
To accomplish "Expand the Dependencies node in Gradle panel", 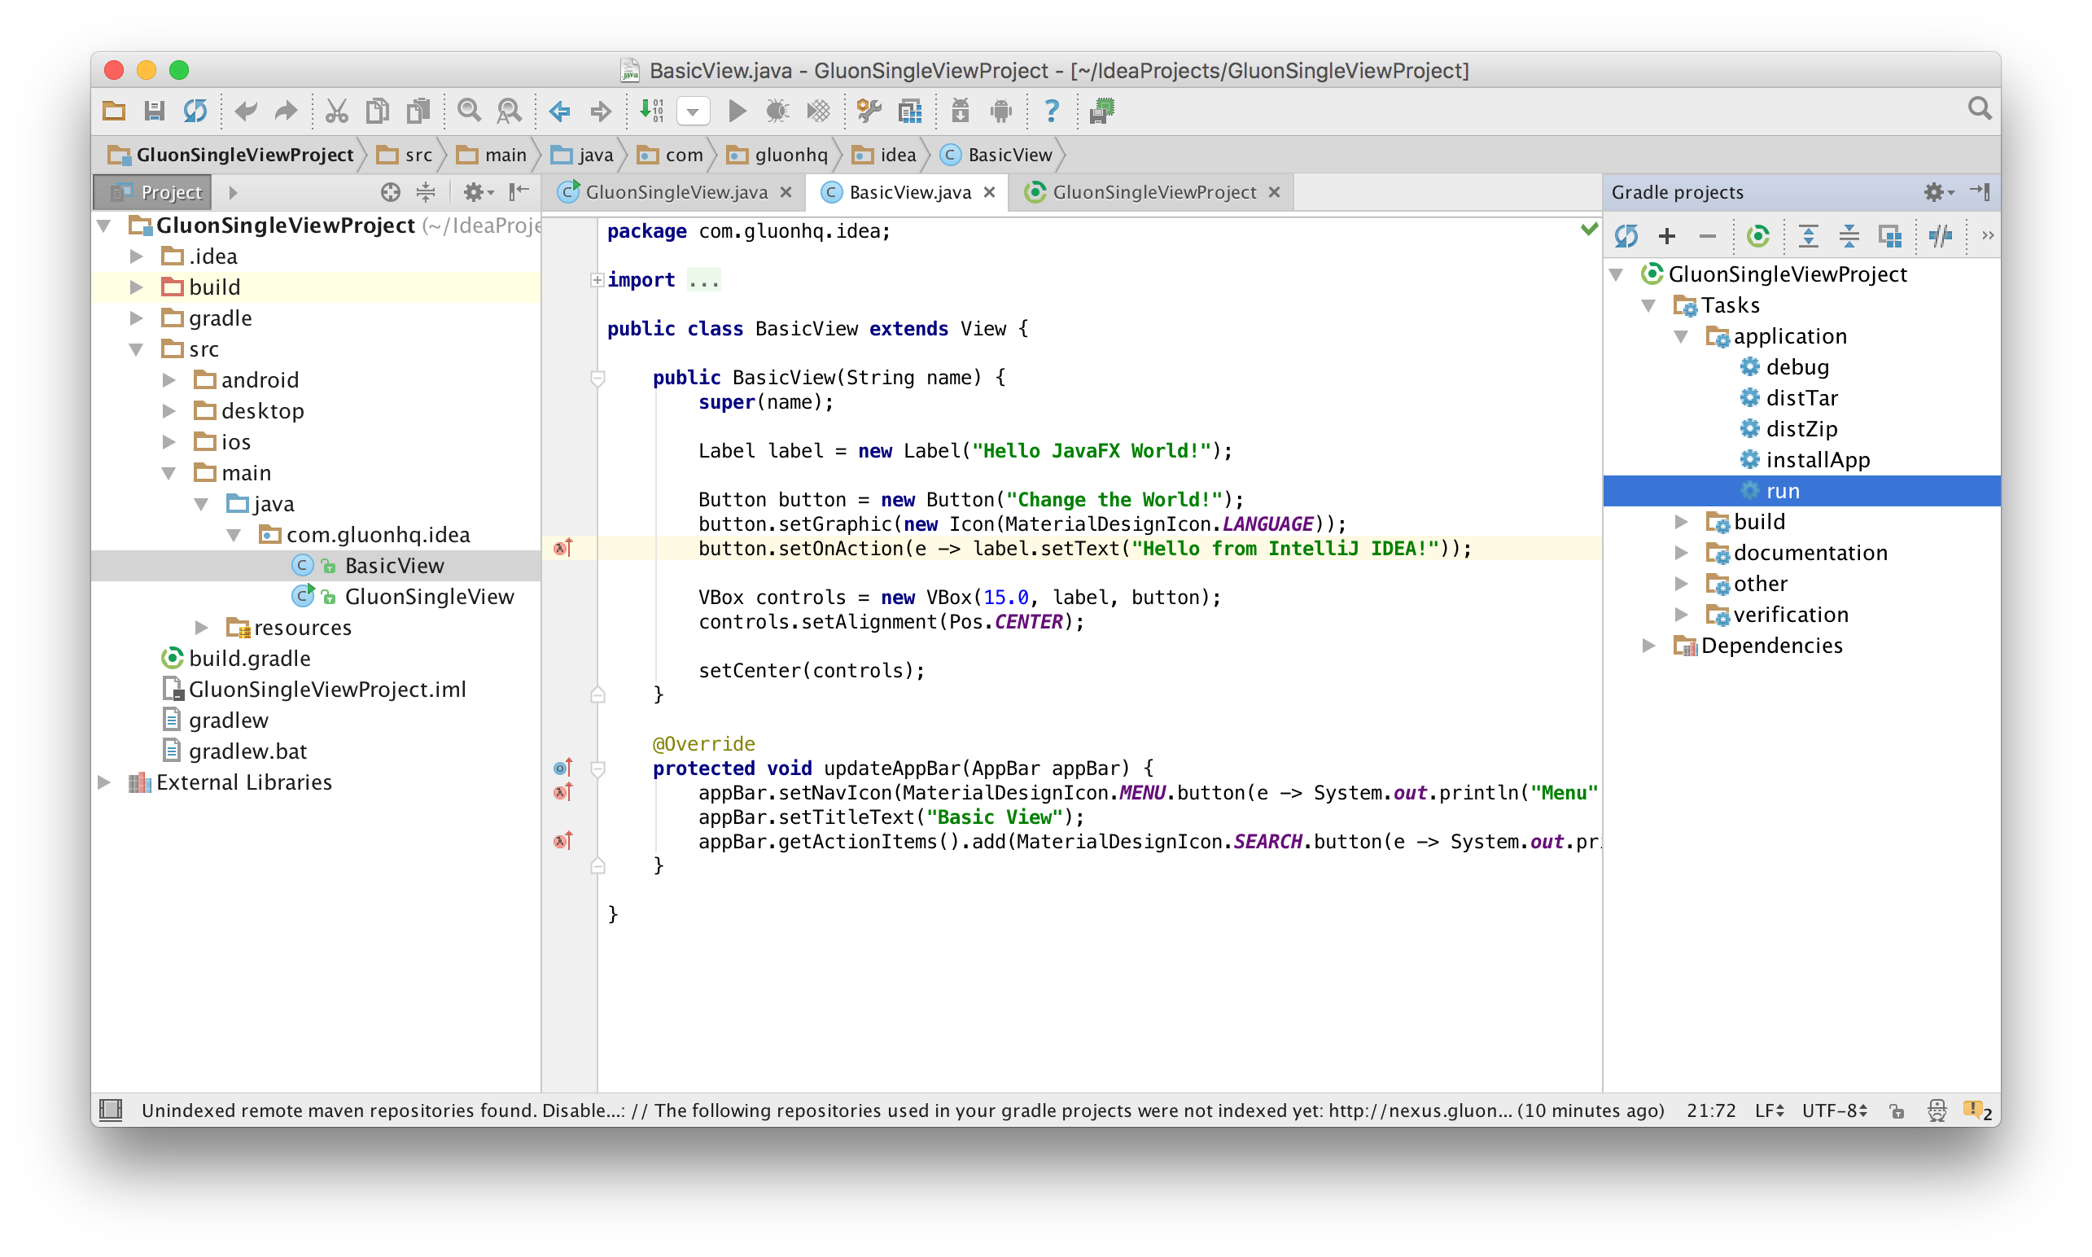I will [x=1648, y=646].
